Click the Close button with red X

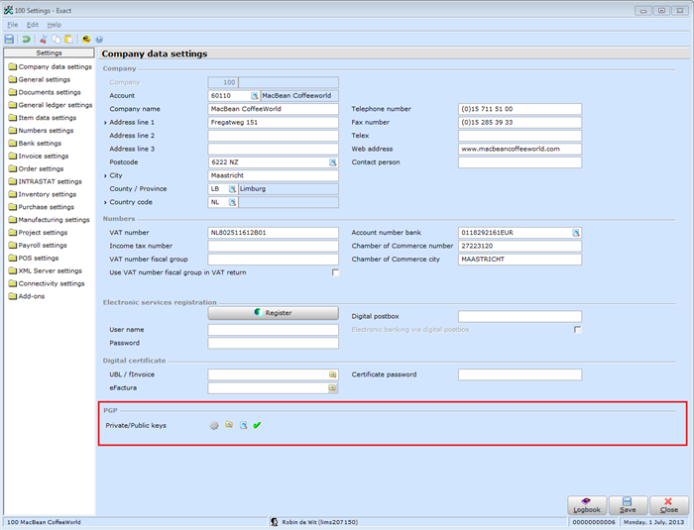tap(669, 505)
